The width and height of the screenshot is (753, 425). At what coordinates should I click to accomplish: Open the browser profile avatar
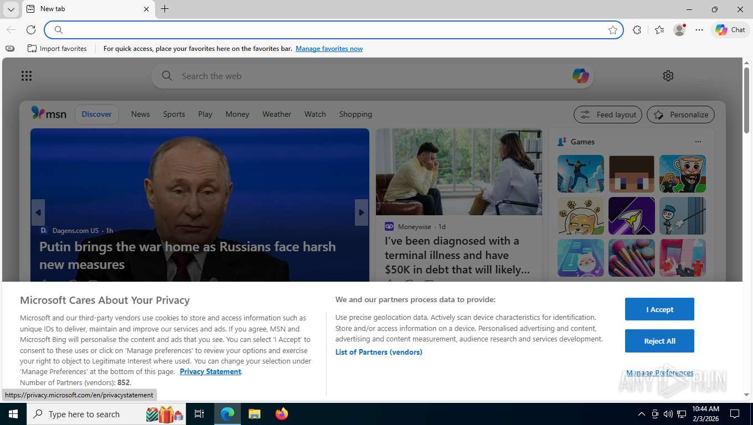679,30
